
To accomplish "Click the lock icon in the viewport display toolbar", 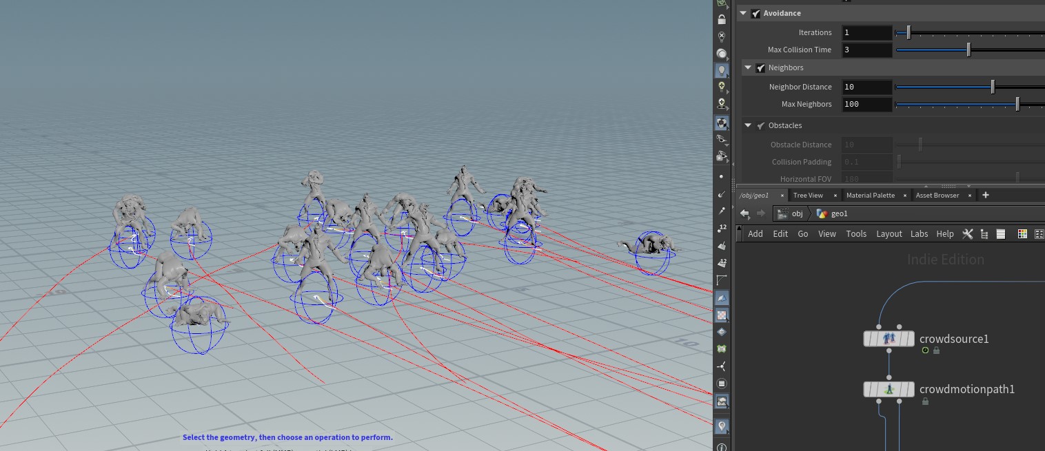I will coord(722,19).
